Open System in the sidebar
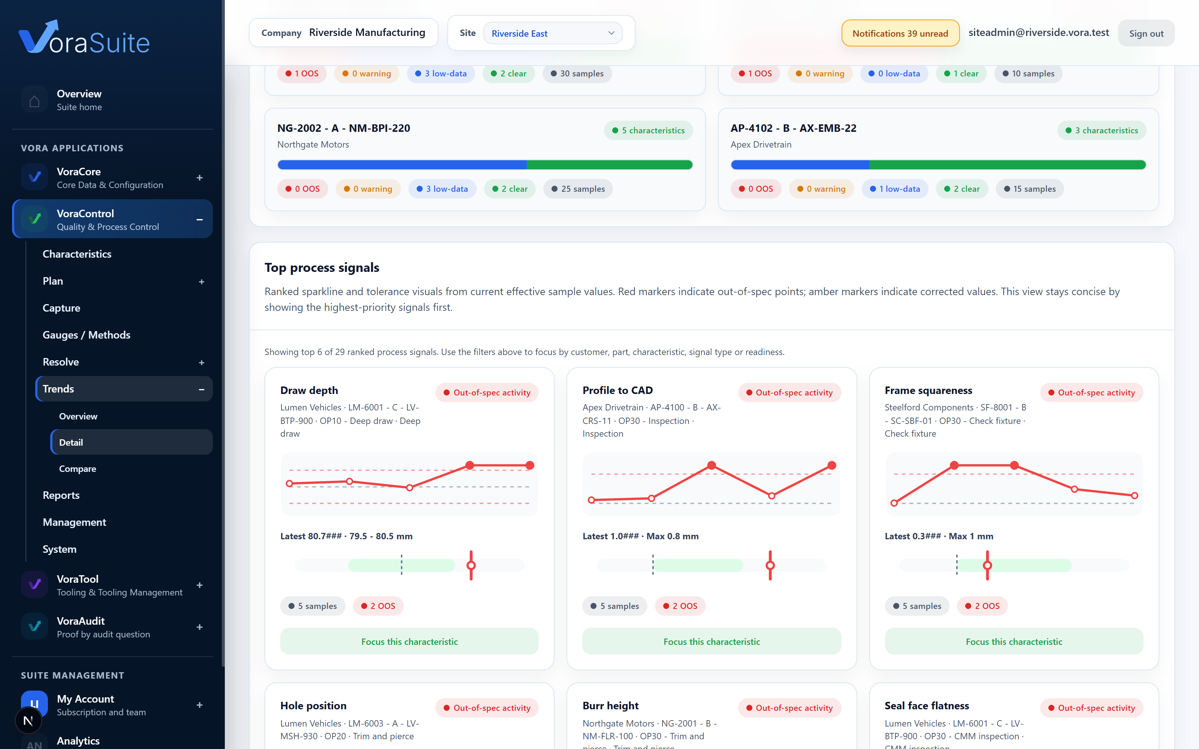The image size is (1199, 749). pos(124,549)
